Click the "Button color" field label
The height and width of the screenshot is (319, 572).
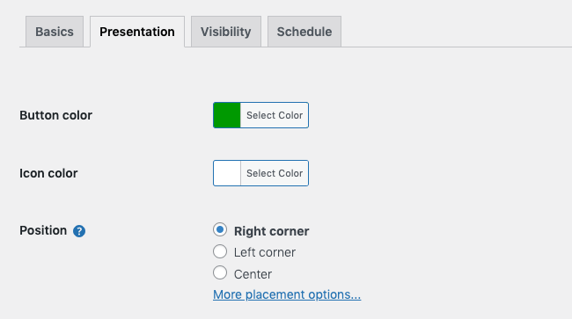tap(55, 115)
